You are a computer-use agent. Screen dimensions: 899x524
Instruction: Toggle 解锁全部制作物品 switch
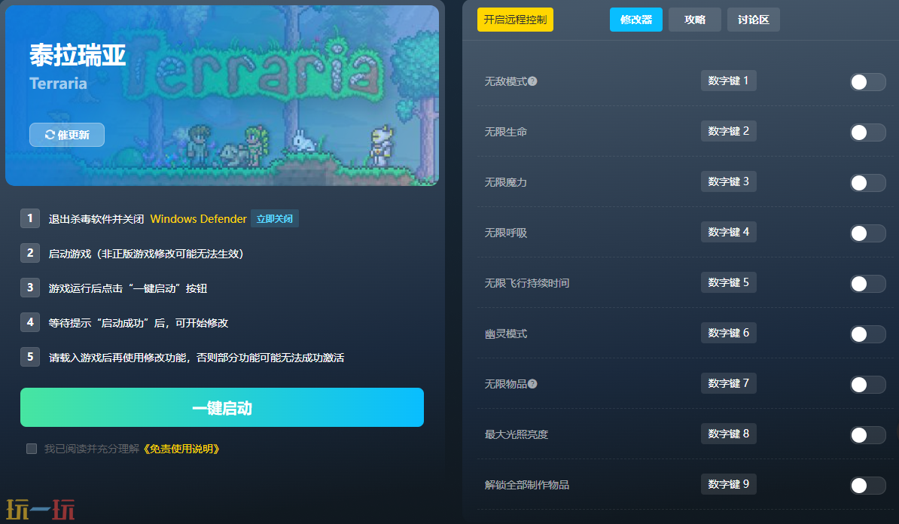867,486
